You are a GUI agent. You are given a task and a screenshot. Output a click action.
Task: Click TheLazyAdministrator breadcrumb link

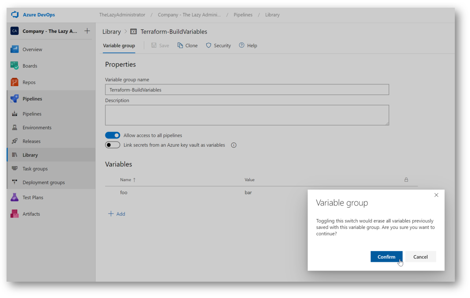122,15
